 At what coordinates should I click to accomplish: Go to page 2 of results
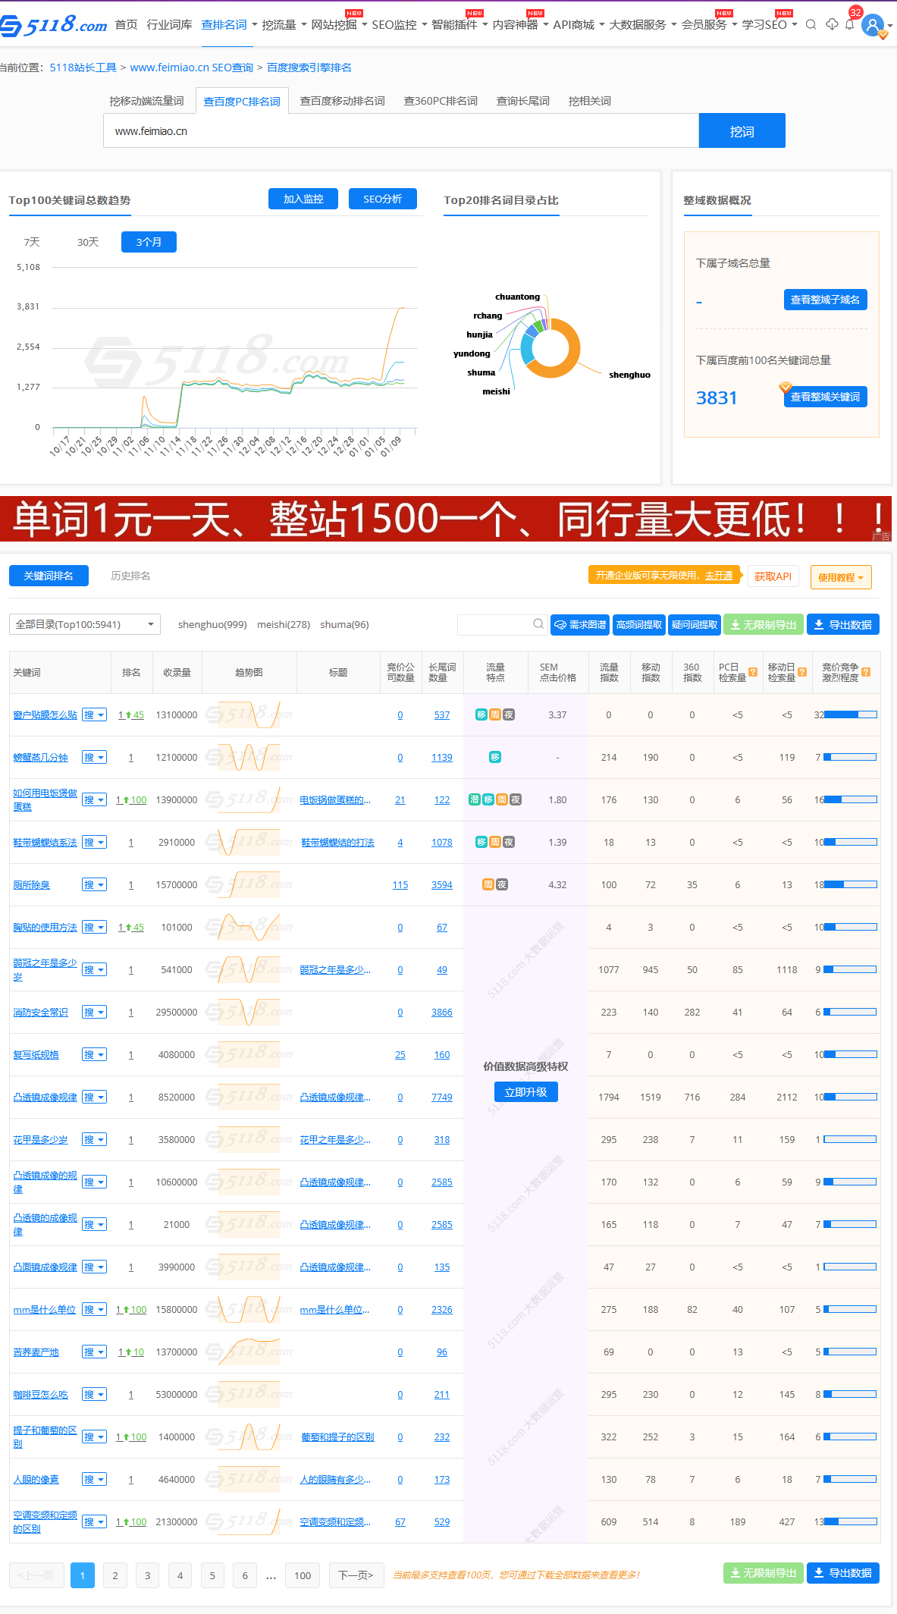coord(115,1575)
